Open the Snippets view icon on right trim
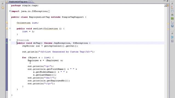This screenshot has height=98, width=175. tap(172, 22)
